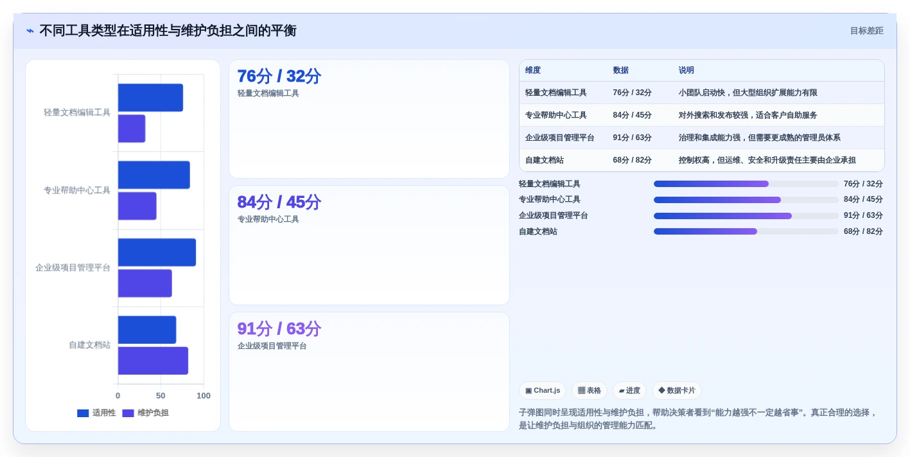Select the Chart.js tag chip

(x=543, y=390)
